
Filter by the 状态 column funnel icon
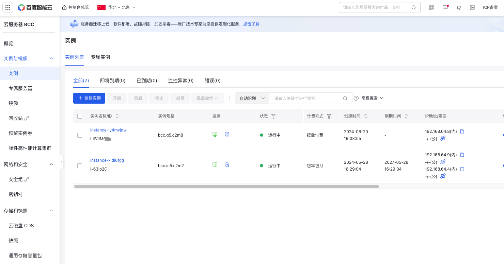click(x=273, y=116)
